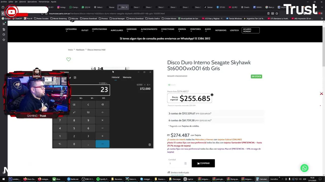The image size is (325, 182).
Task: Open Firefox Ayuda menu
Action: click(54, 2)
